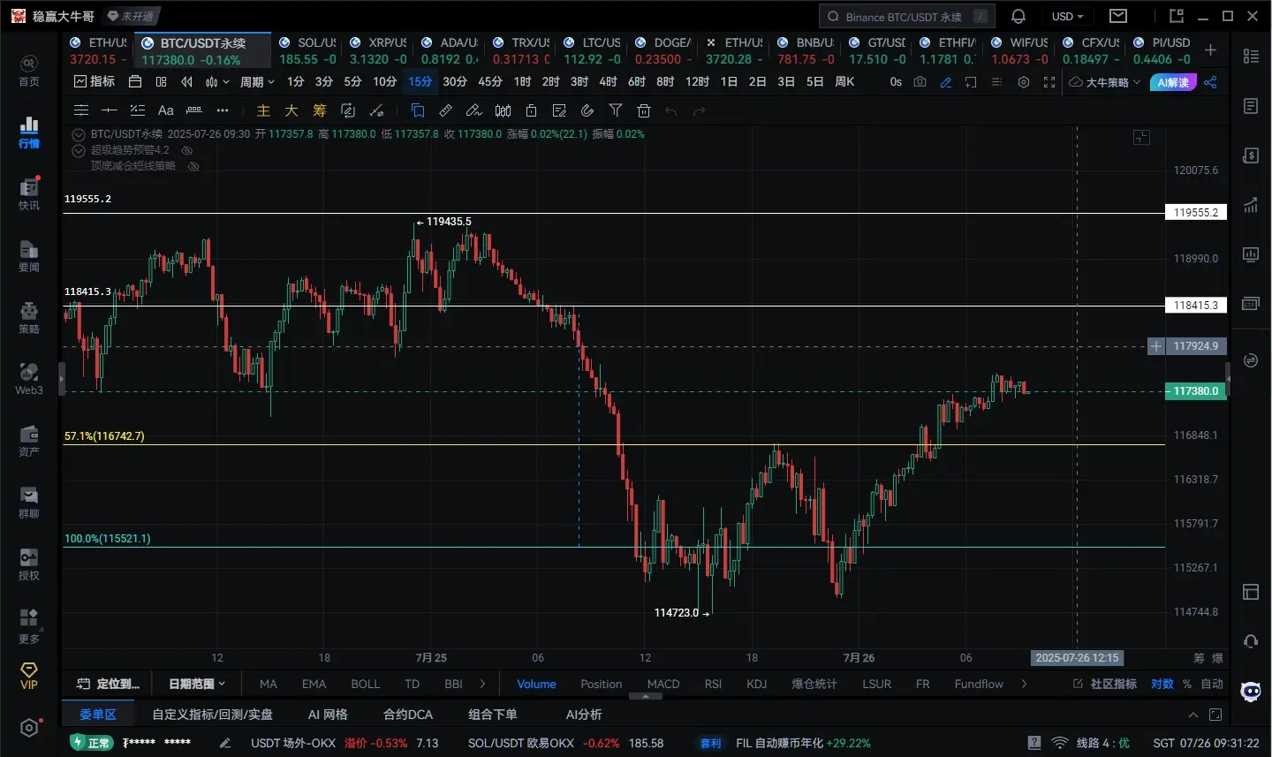The image size is (1272, 757).
Task: Open the AI分析 tab
Action: point(584,715)
